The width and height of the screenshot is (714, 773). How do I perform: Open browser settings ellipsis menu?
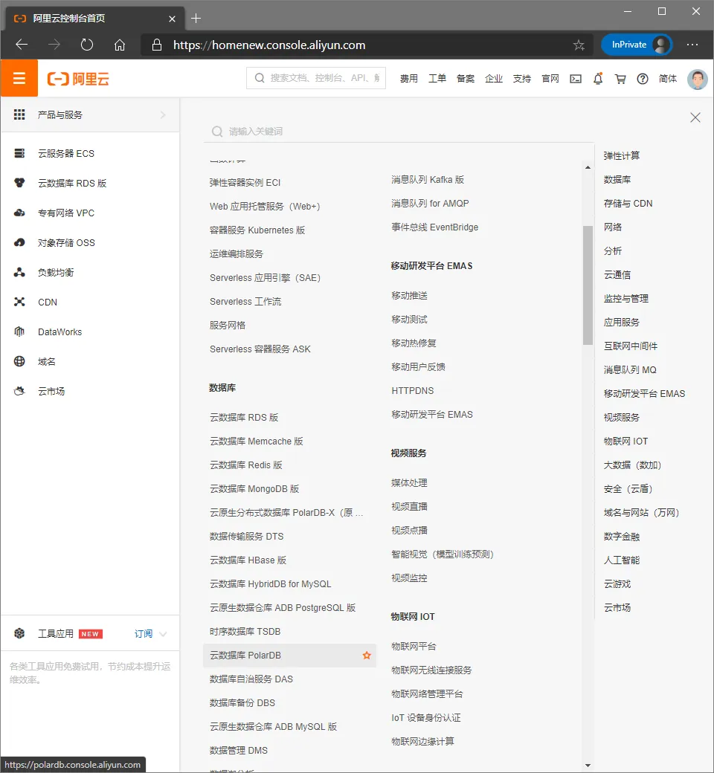(x=692, y=45)
